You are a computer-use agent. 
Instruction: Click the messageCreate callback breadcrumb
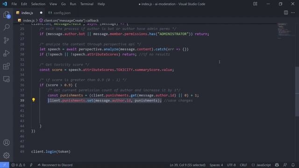click(71, 21)
